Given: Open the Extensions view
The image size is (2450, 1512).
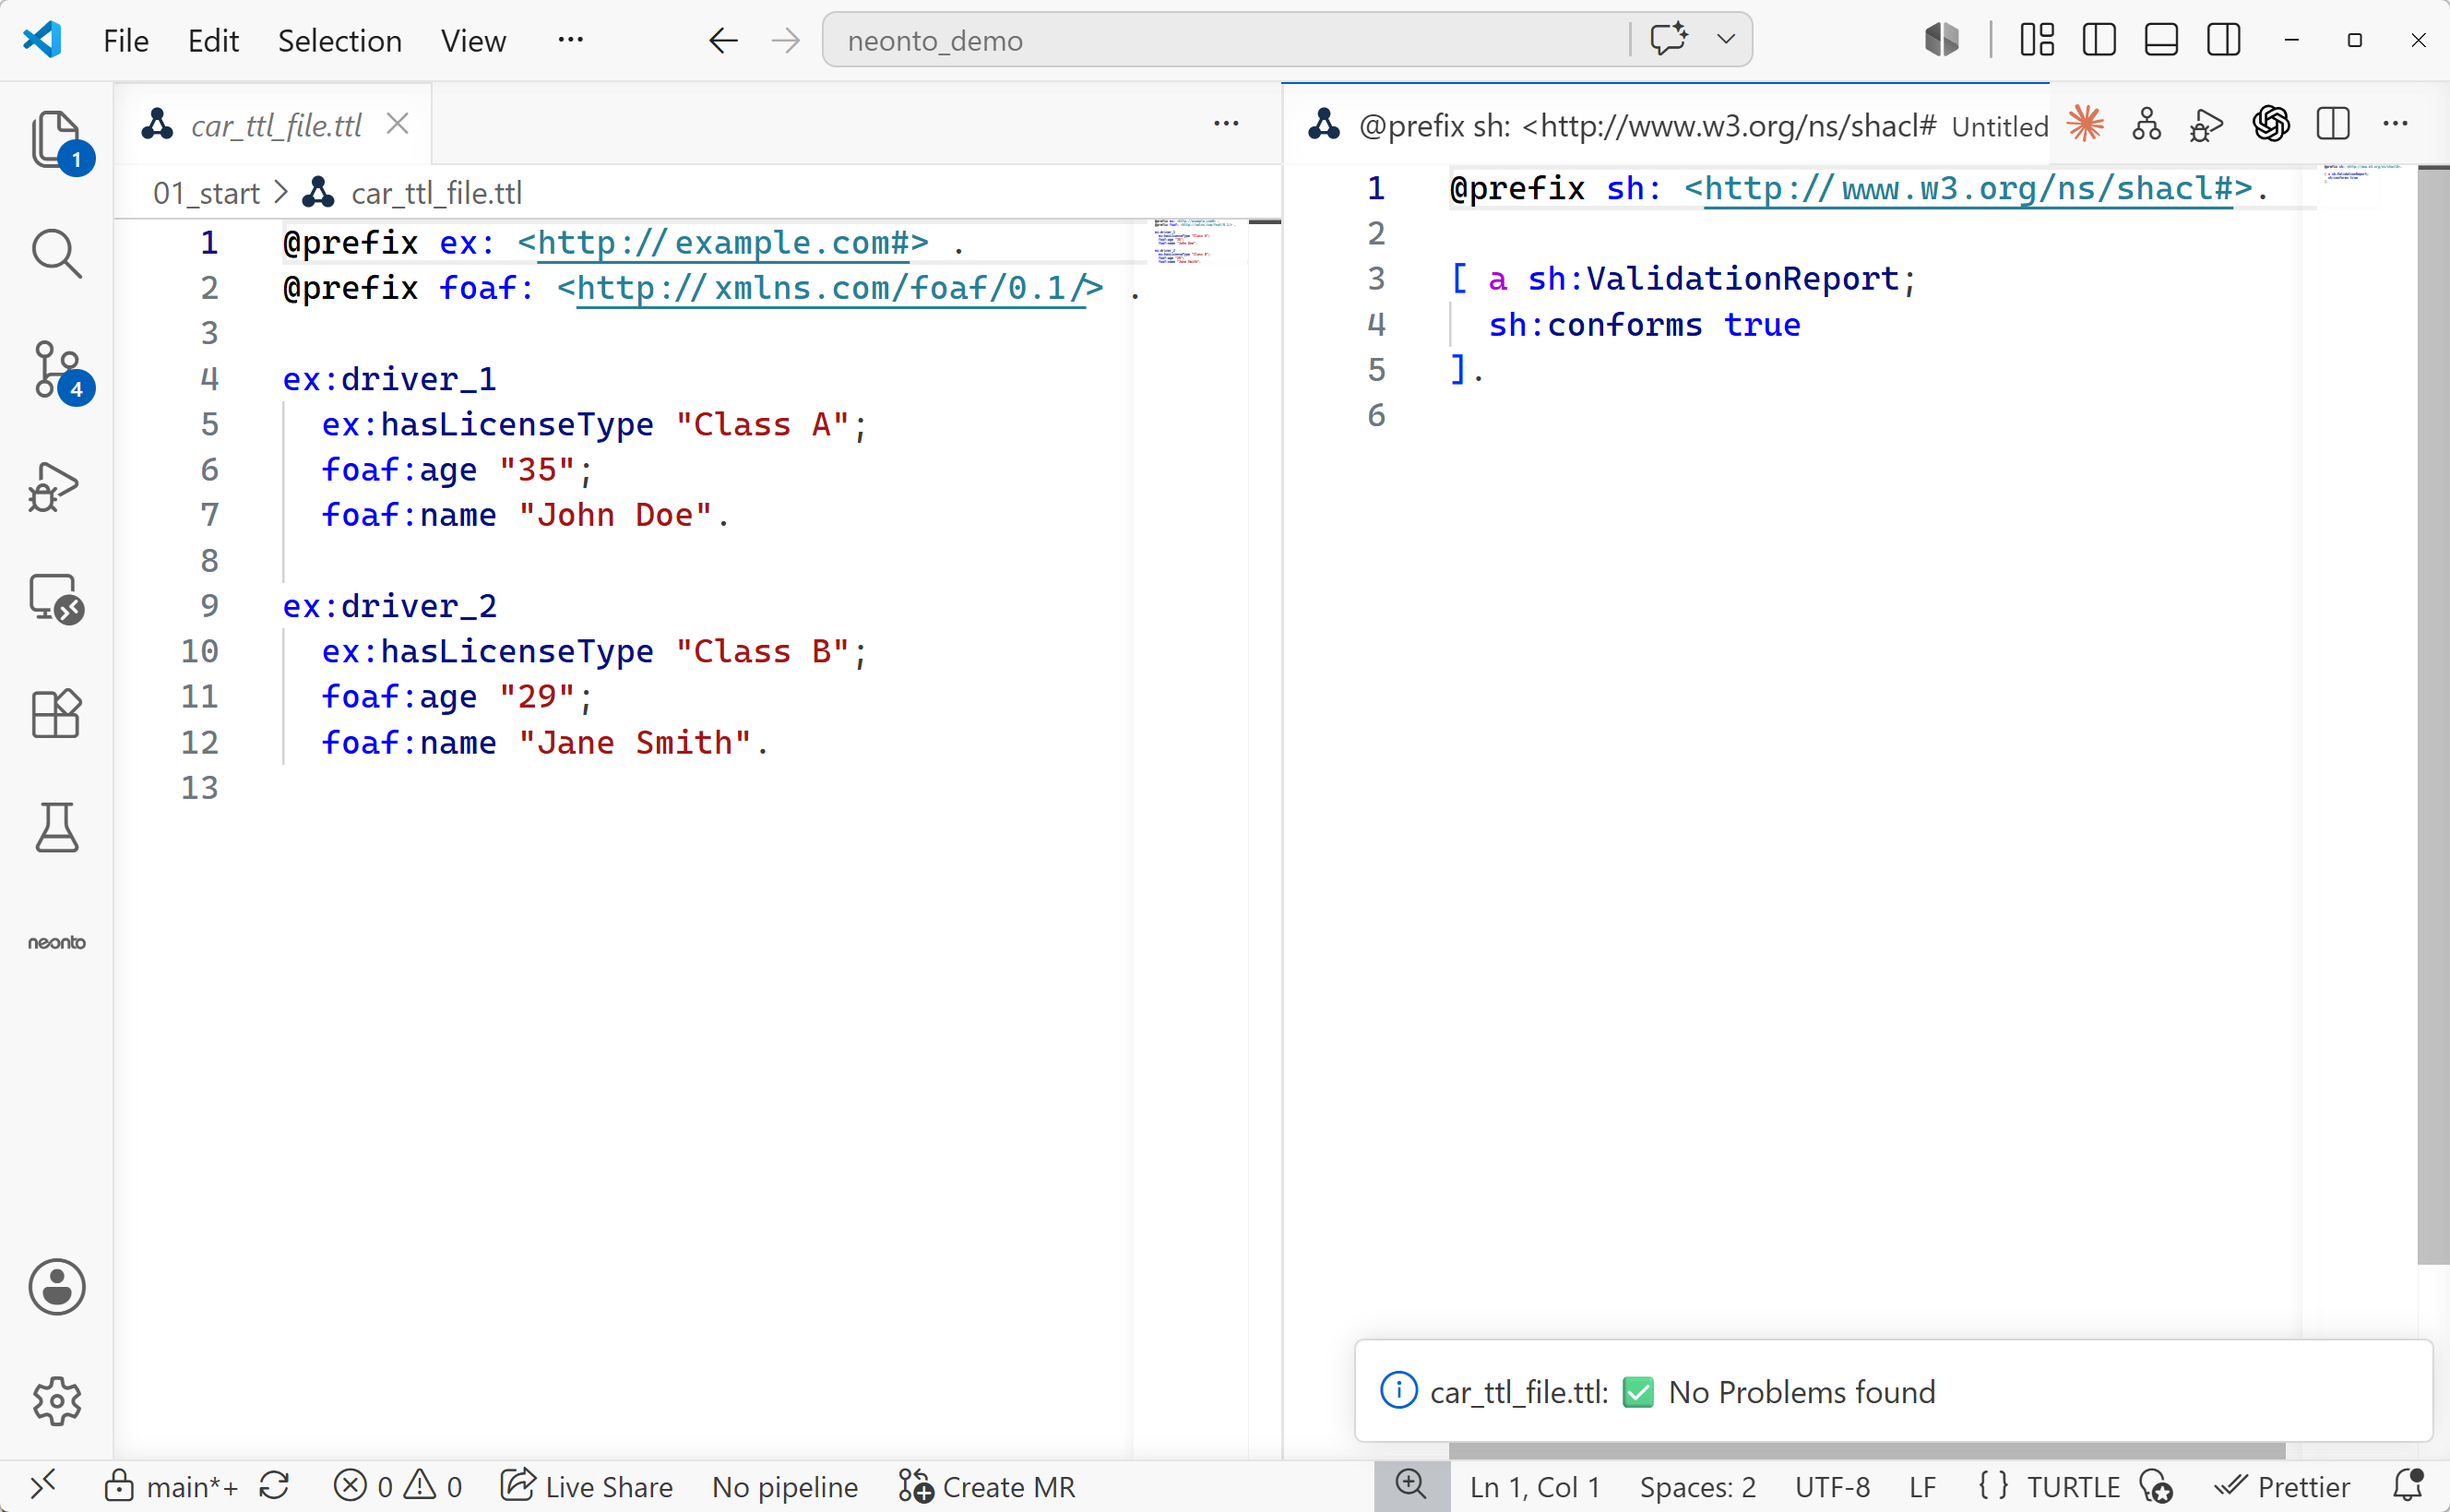Looking at the screenshot, I should 57,714.
